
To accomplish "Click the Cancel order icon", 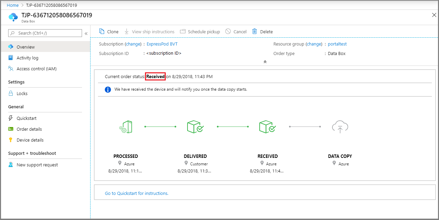I will coord(228,32).
